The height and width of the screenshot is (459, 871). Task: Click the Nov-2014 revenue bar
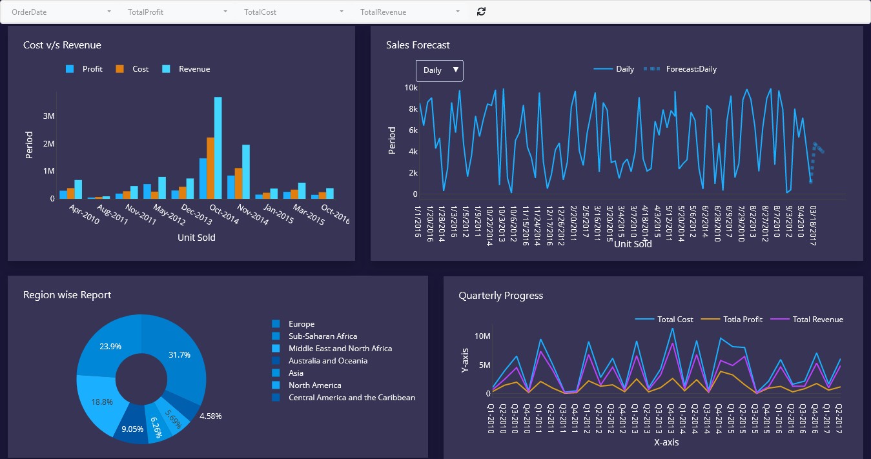coord(246,172)
